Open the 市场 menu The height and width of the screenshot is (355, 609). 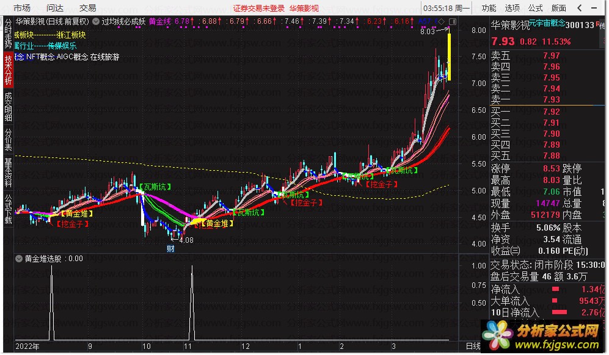(21, 8)
